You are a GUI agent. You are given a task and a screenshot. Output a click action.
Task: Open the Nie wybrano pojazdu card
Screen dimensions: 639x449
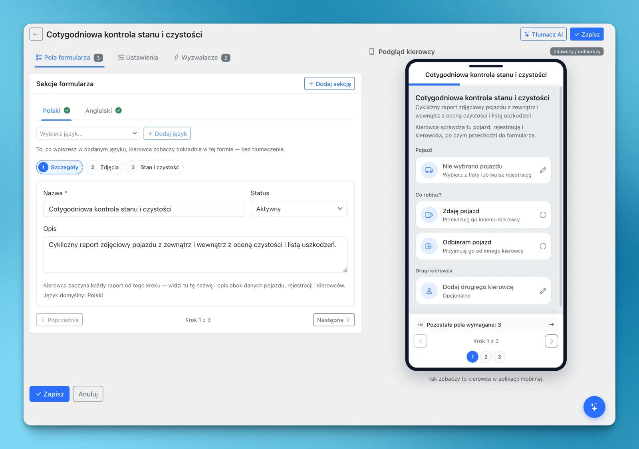[483, 170]
